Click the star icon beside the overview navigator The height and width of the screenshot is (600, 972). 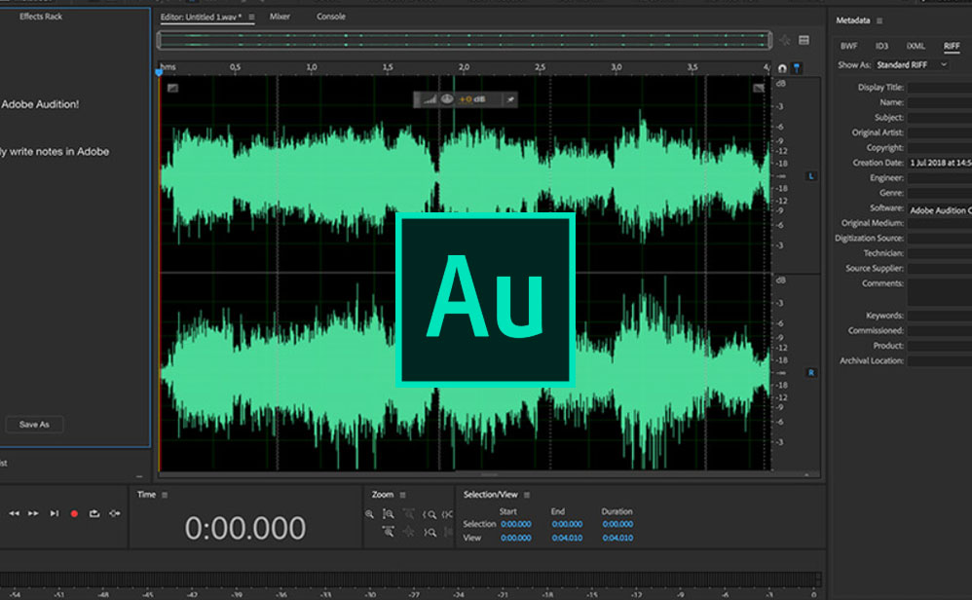click(785, 40)
